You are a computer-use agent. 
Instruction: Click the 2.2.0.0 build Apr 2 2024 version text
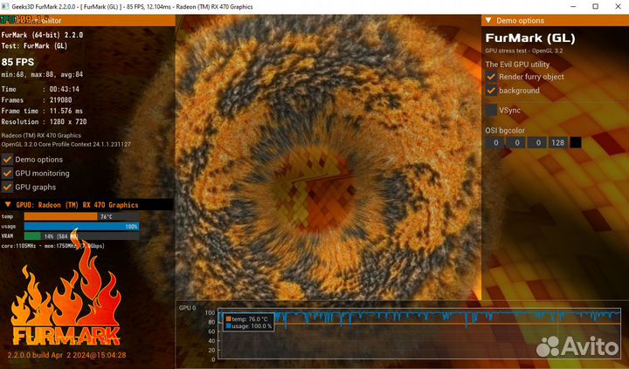tap(66, 355)
